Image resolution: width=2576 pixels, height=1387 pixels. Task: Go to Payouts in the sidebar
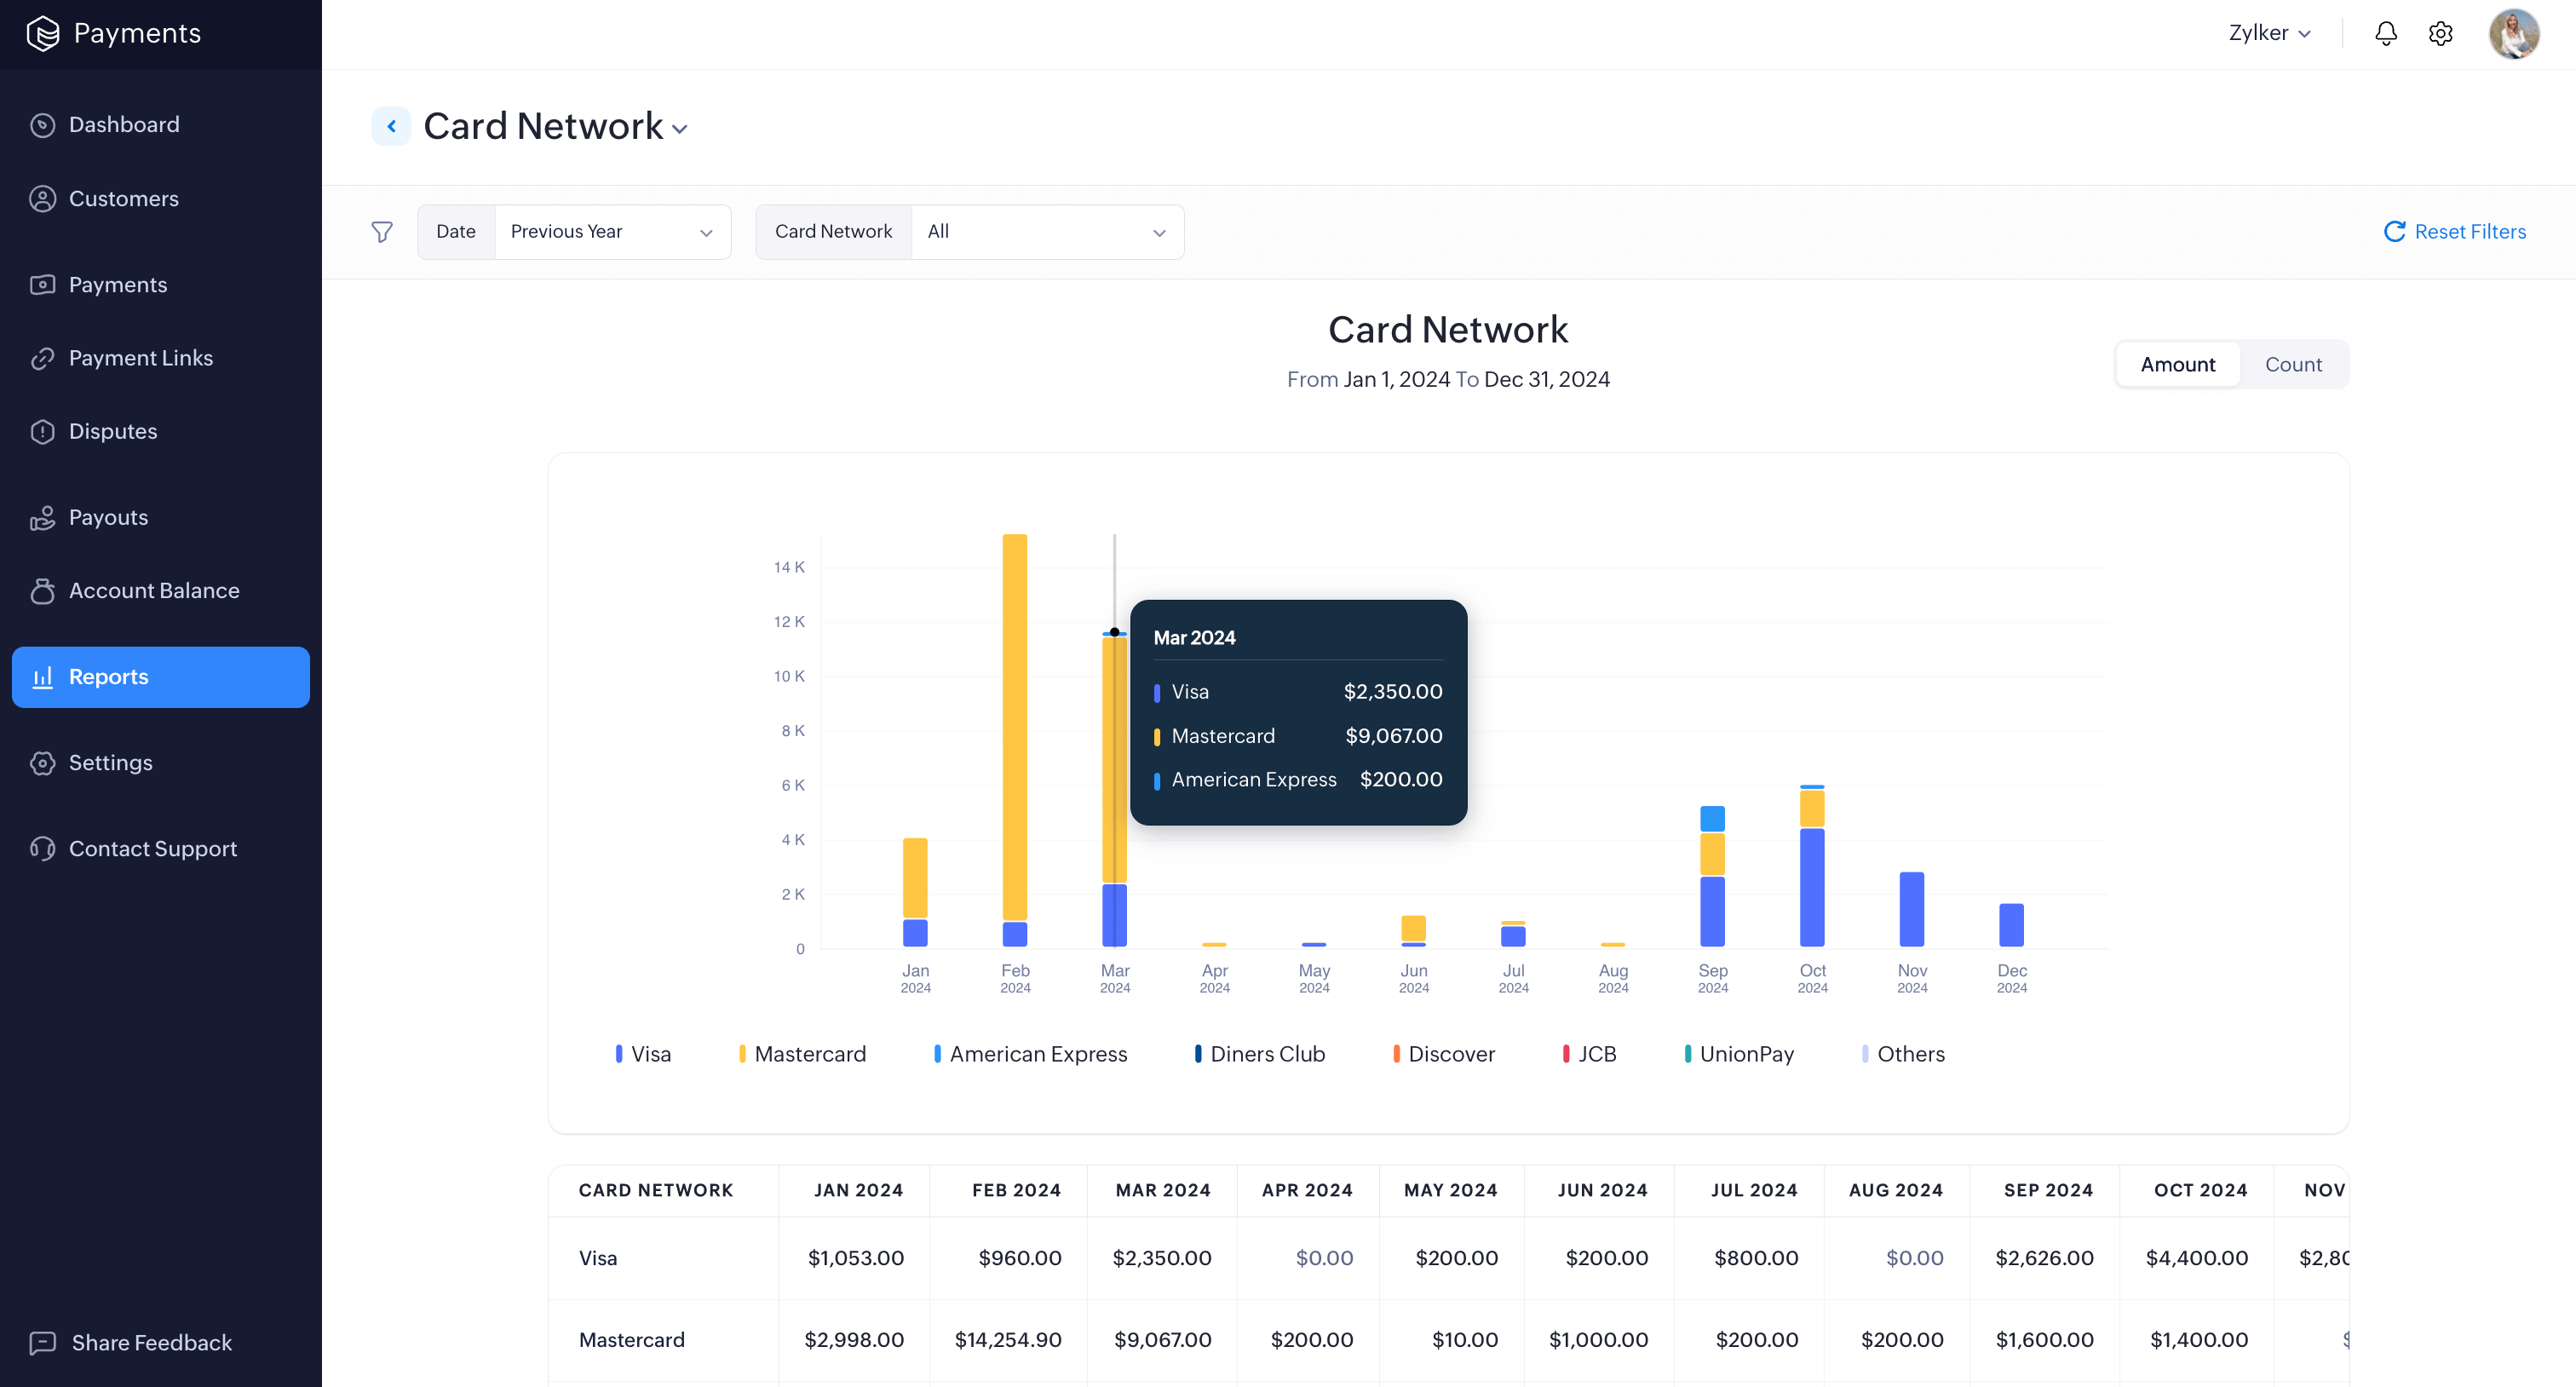108,517
